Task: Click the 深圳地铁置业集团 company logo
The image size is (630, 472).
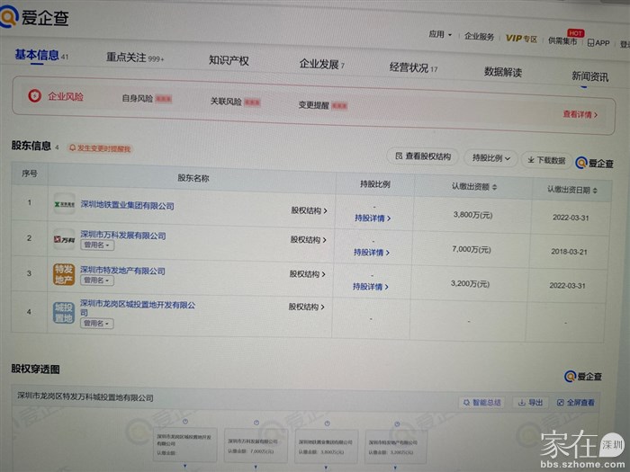Action: 64,204
